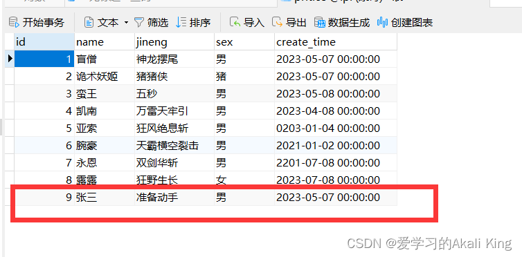Image resolution: width=522 pixels, height=257 pixels.
Task: Click the name cell 诡术妖姬
Action: click(105, 77)
